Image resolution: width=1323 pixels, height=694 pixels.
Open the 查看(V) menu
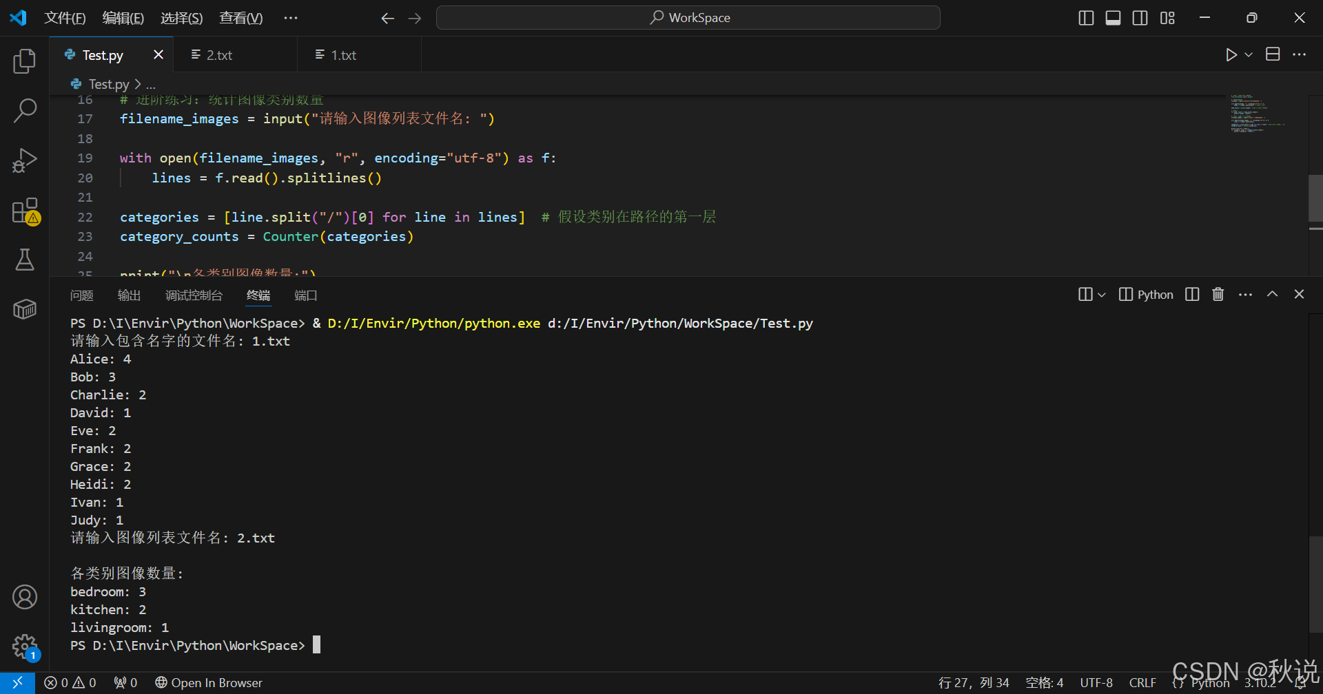tap(241, 18)
